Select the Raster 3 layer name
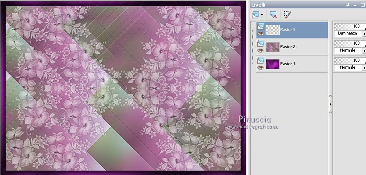This screenshot has height=175, width=366. (x=288, y=30)
